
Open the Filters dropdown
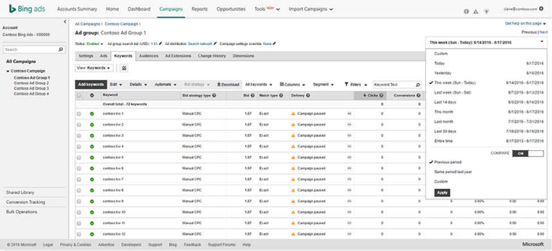point(356,85)
